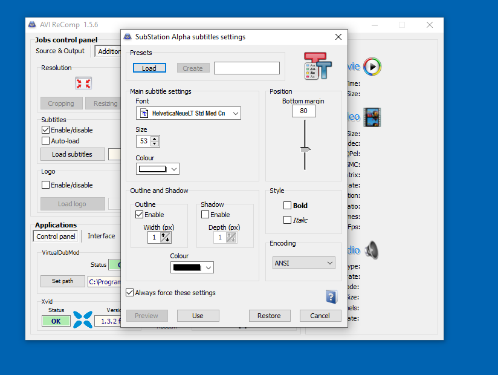498x375 pixels.
Task: Click the Bottom margin value field
Action: pos(303,111)
